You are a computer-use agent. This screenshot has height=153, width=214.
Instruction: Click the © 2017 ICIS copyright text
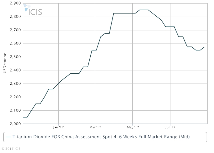(x=12, y=149)
